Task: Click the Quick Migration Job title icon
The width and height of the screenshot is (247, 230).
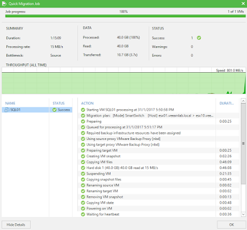Action: [4, 4]
